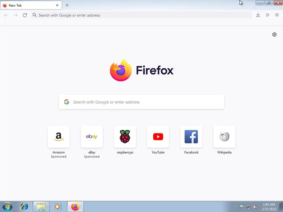
Task: Minimize the Firefox window
Action: tap(260, 3)
